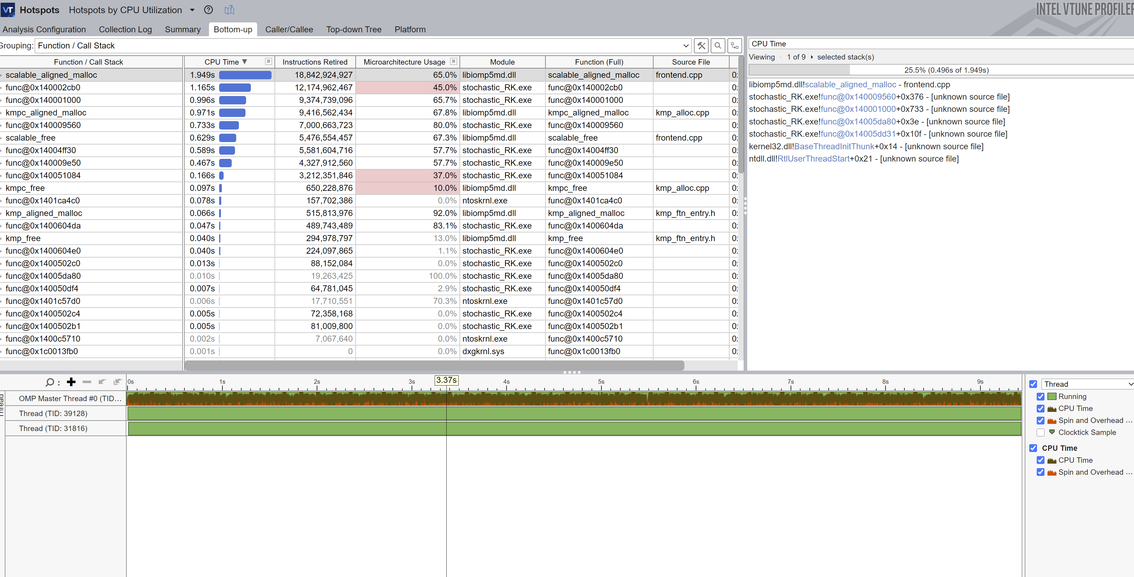
Task: Open the Grouping dropdown
Action: (x=686, y=46)
